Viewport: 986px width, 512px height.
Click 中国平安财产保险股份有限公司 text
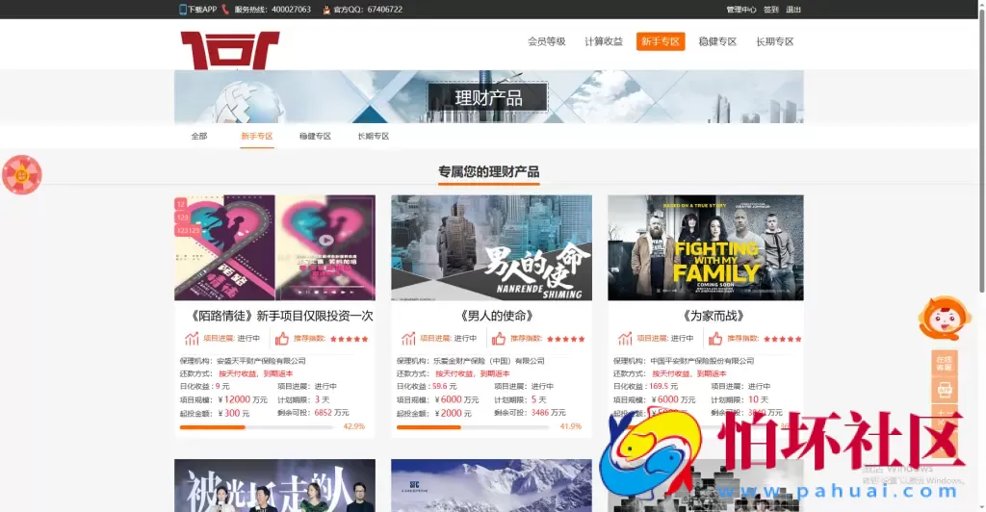702,361
